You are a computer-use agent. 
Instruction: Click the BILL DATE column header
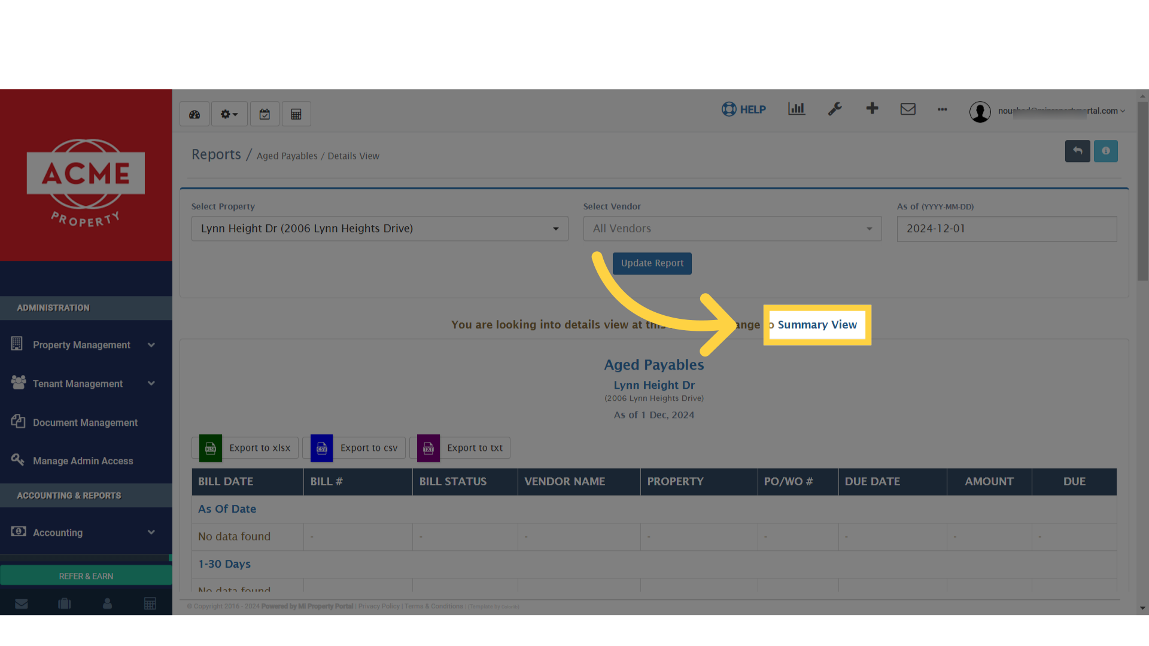point(248,482)
